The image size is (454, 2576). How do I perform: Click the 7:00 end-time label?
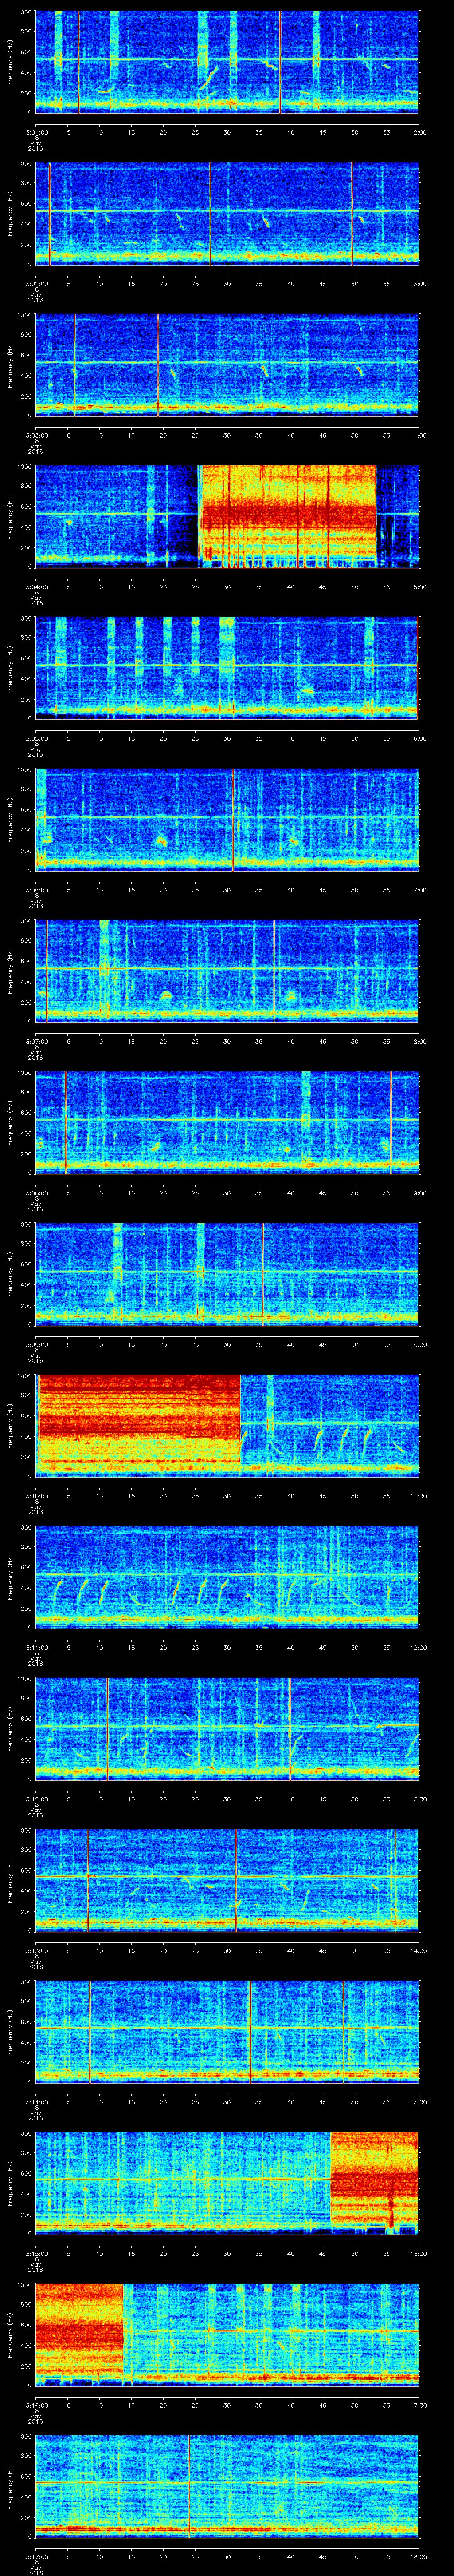(419, 890)
